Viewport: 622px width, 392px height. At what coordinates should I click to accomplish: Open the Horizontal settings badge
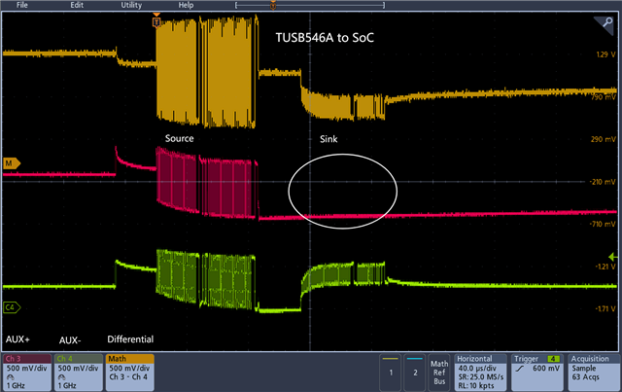pyautogui.click(x=480, y=373)
